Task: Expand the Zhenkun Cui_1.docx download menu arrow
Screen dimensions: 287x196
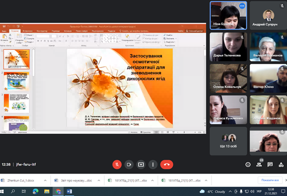Action: point(45,180)
